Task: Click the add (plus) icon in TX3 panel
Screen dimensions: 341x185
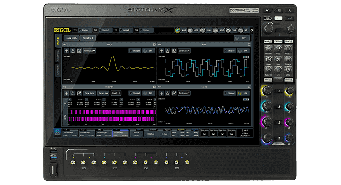Action: 66,93
